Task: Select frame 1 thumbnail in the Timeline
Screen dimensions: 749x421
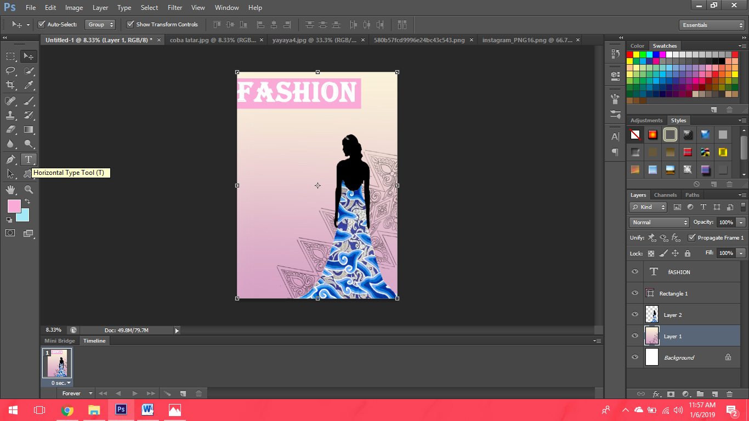Action: tap(57, 363)
